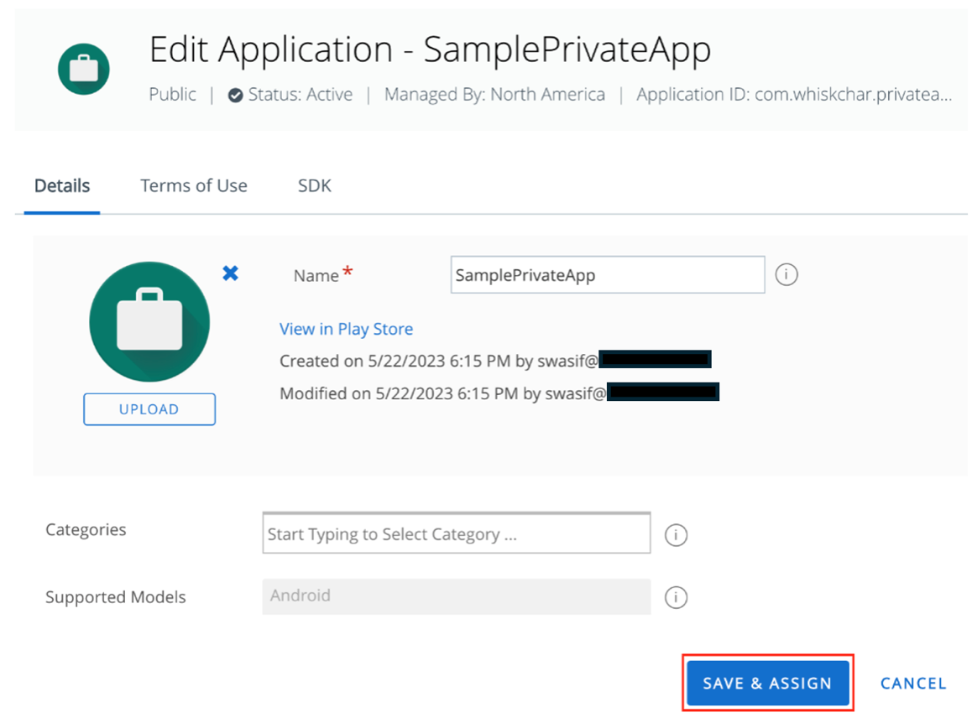This screenshot has width=972, height=723.
Task: Click the info icon beside Categories
Action: [676, 533]
